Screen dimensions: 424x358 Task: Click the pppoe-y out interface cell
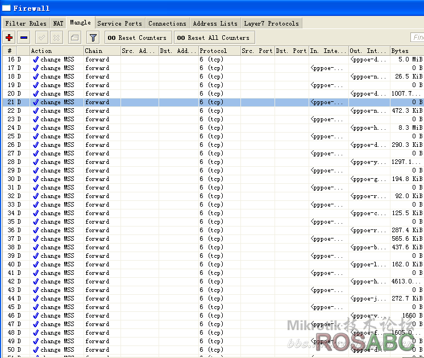click(369, 162)
